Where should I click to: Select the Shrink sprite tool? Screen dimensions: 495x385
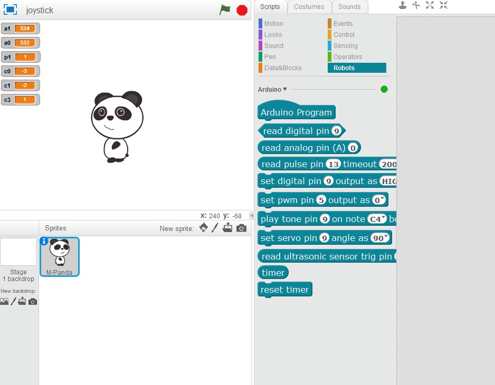[443, 6]
